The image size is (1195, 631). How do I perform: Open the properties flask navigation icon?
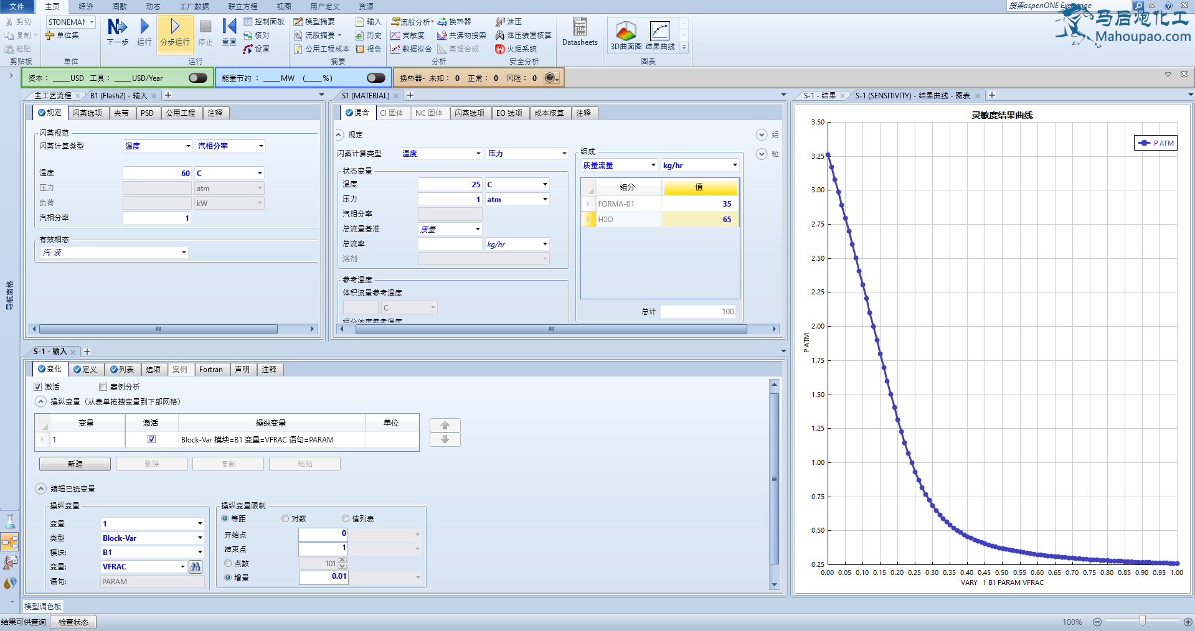pyautogui.click(x=9, y=521)
